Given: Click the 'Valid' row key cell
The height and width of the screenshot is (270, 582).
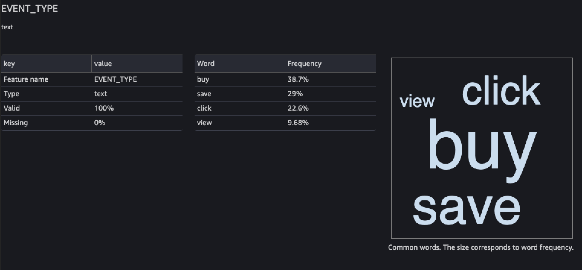Looking at the screenshot, I should pyautogui.click(x=12, y=108).
